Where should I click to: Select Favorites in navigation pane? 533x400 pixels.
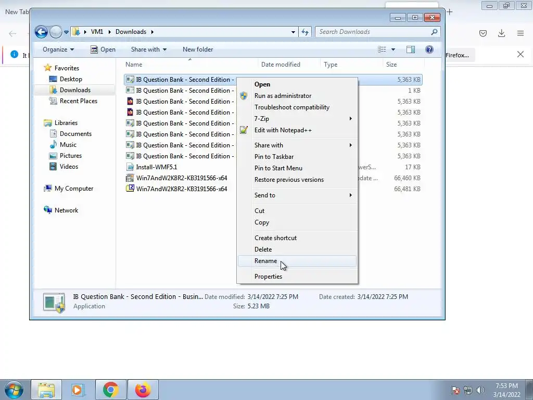coord(67,68)
